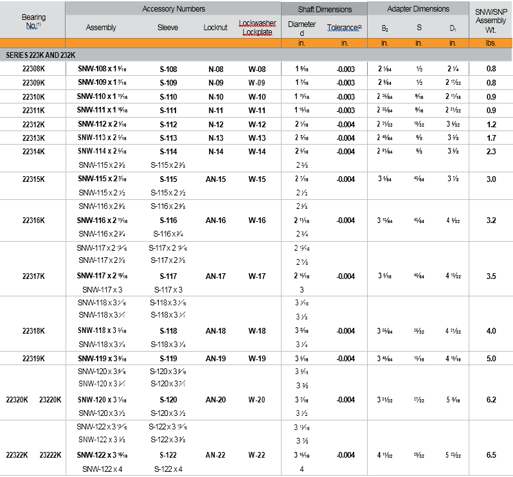Select the W-18 lockwasher cell

pos(257,331)
